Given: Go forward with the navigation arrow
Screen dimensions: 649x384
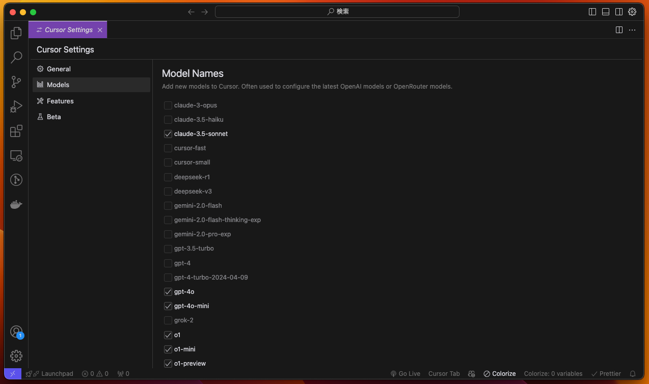Looking at the screenshot, I should point(205,12).
